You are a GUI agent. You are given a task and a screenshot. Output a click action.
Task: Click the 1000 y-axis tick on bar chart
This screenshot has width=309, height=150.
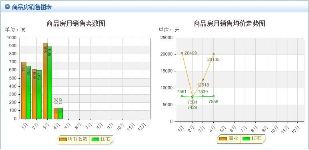12,38
